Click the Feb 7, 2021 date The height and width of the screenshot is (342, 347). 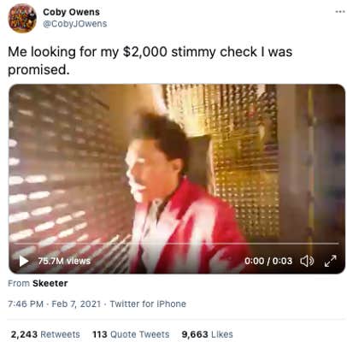(76, 304)
